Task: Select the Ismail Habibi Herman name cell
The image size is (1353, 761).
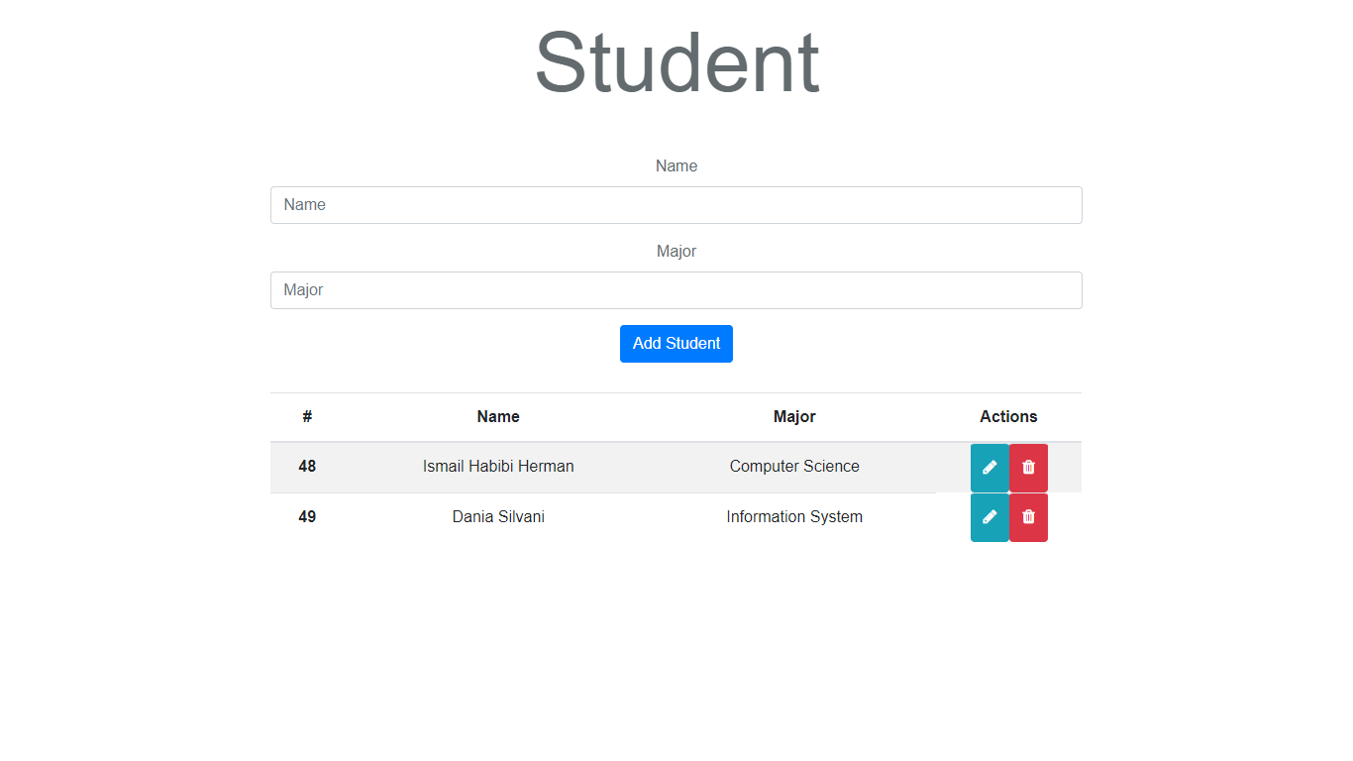Action: pos(498,467)
